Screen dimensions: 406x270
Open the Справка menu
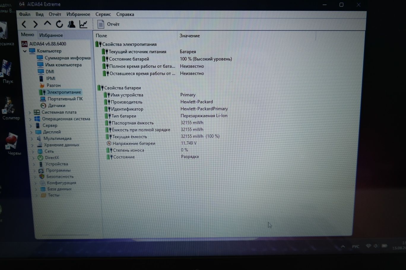125,14
